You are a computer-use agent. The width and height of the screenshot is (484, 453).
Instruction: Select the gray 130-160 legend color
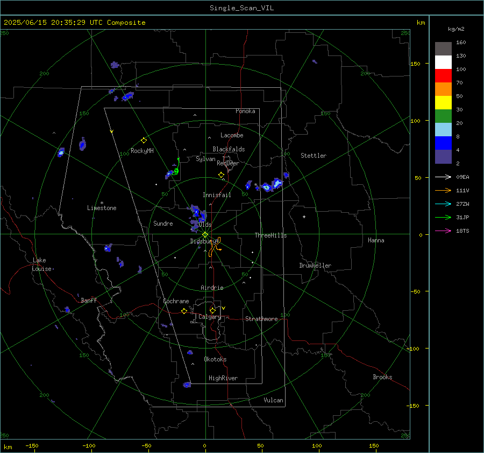pyautogui.click(x=443, y=49)
